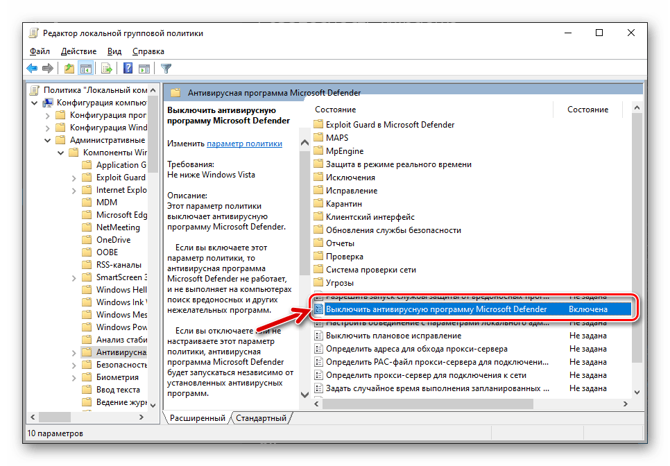This screenshot has width=670, height=466.
Task: Click the Отчеты folder icon
Action: [318, 243]
